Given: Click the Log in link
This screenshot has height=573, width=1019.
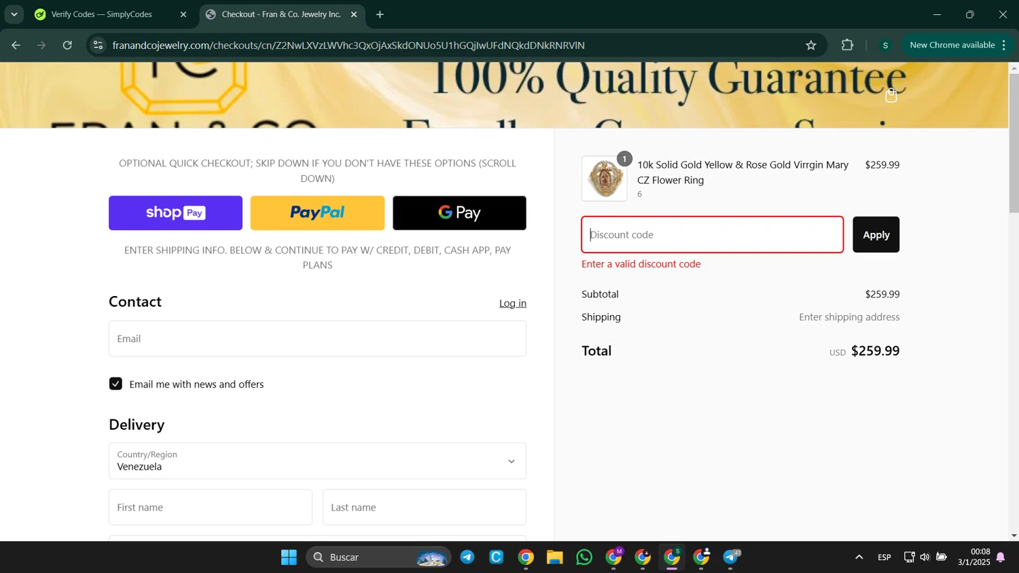Looking at the screenshot, I should (513, 303).
